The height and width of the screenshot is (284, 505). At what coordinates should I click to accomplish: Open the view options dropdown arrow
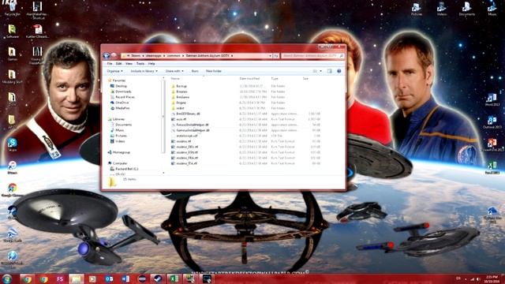[320, 71]
